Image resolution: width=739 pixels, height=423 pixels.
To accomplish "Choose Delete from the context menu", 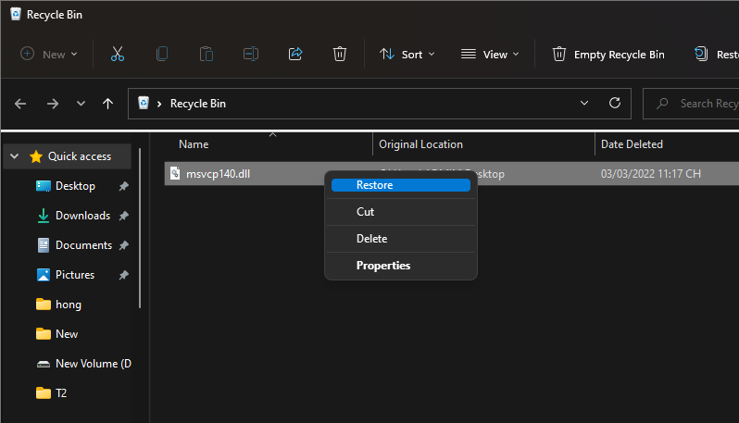I will click(401, 239).
